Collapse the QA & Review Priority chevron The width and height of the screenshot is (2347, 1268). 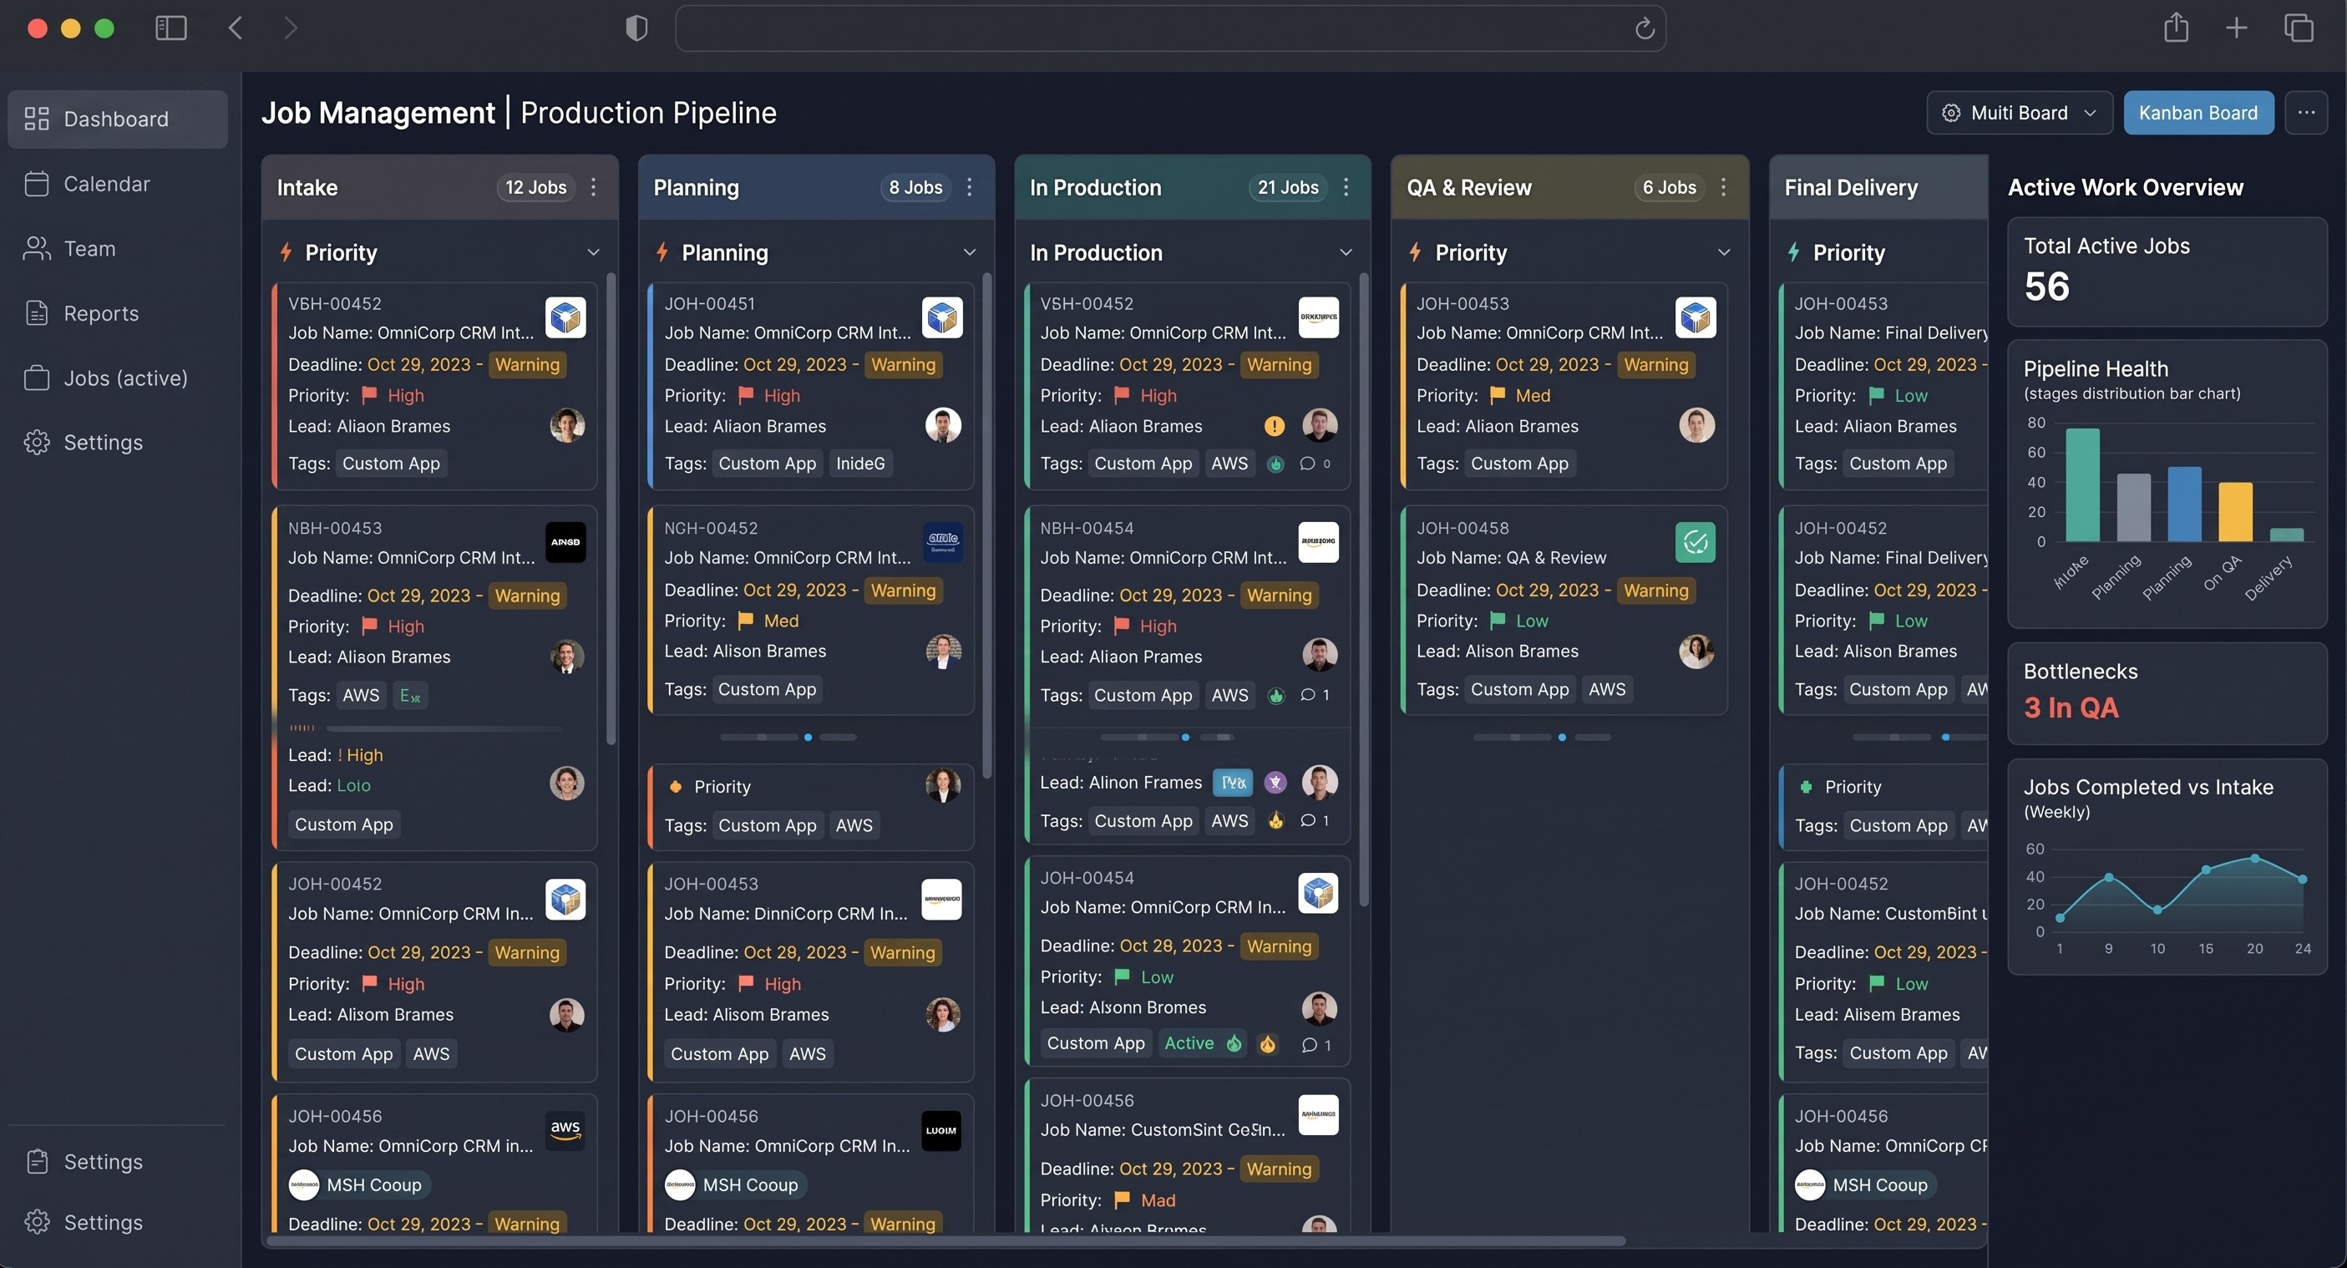[x=1723, y=252]
